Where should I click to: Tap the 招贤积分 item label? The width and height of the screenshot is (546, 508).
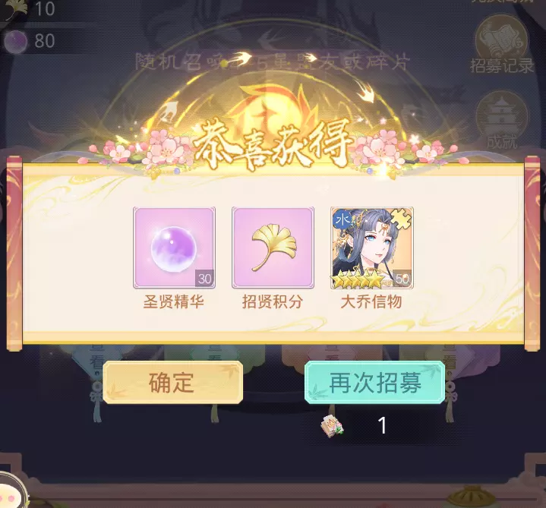point(273,302)
